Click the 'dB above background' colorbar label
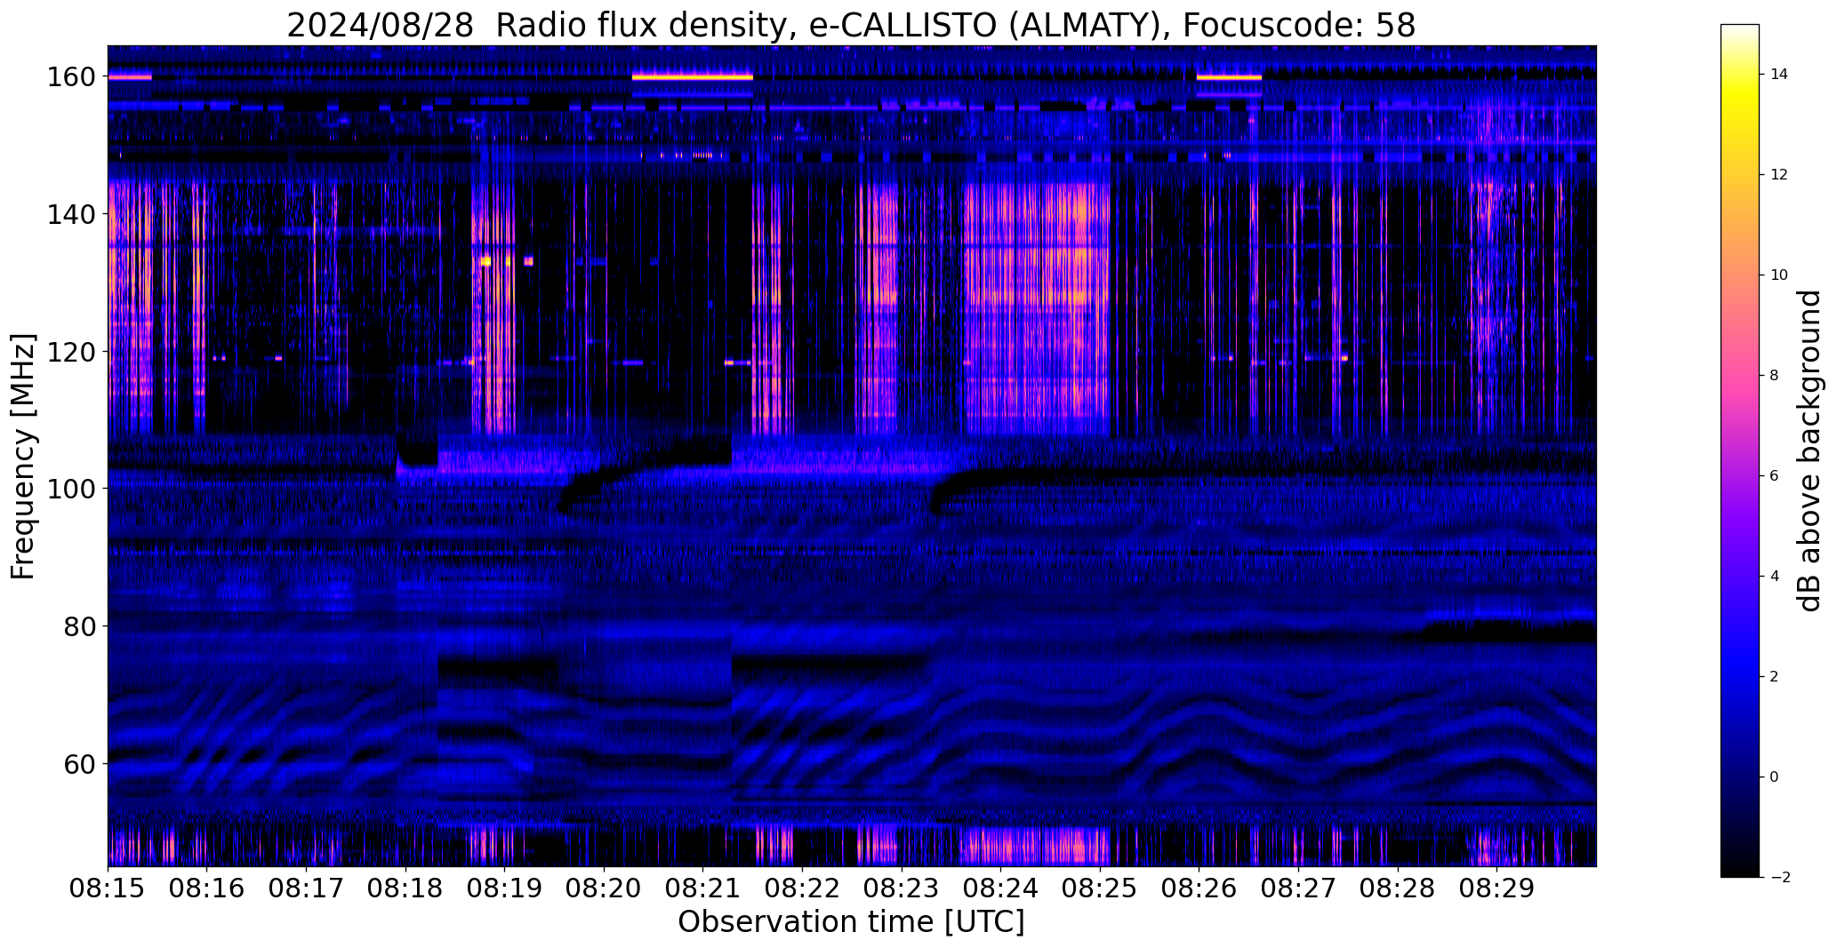 click(1809, 450)
